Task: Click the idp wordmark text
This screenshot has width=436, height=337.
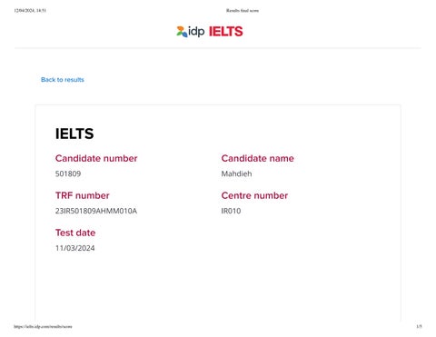Action: pos(196,32)
